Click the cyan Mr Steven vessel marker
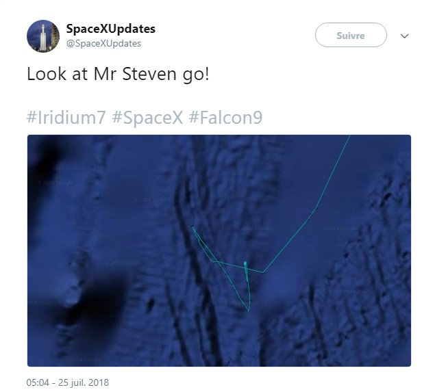435x392 pixels. (x=245, y=265)
